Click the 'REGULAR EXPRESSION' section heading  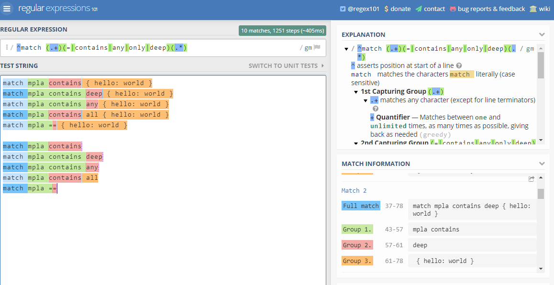pyautogui.click(x=34, y=30)
